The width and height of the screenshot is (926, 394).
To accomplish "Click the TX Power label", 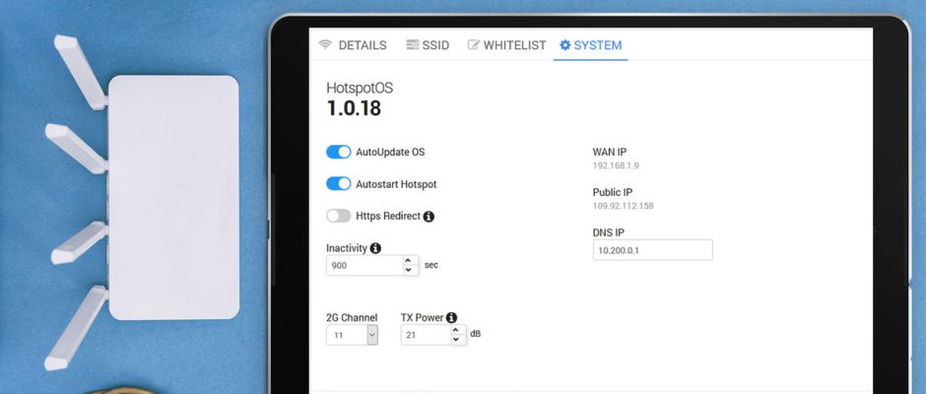I will tap(423, 318).
